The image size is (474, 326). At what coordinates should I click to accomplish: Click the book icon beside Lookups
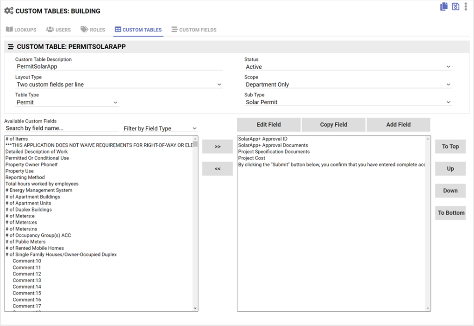coord(9,29)
